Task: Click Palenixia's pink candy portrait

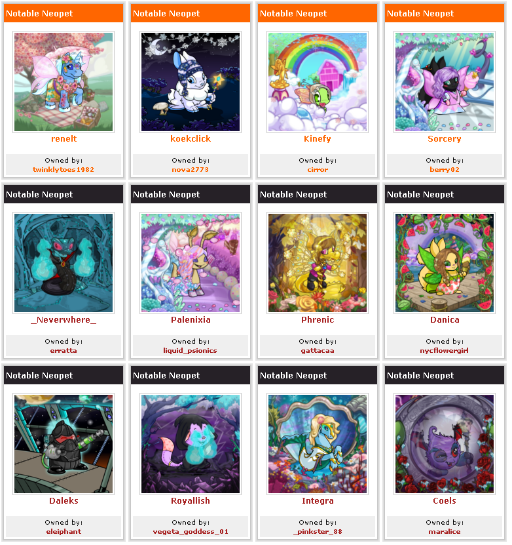Action: 191,264
